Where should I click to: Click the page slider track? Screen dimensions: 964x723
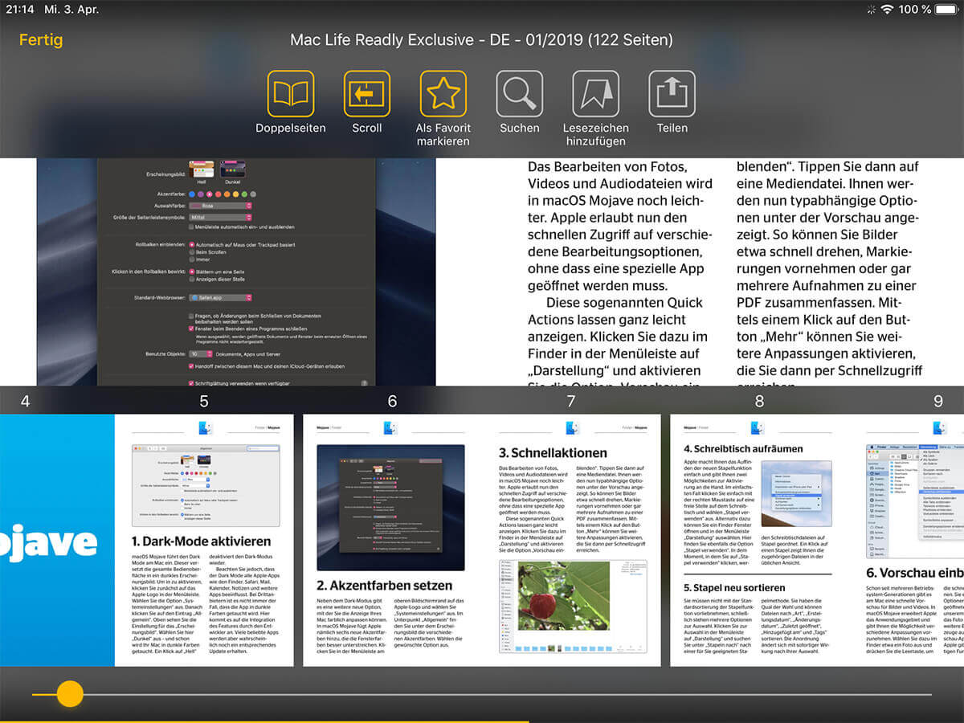pyautogui.click(x=482, y=694)
